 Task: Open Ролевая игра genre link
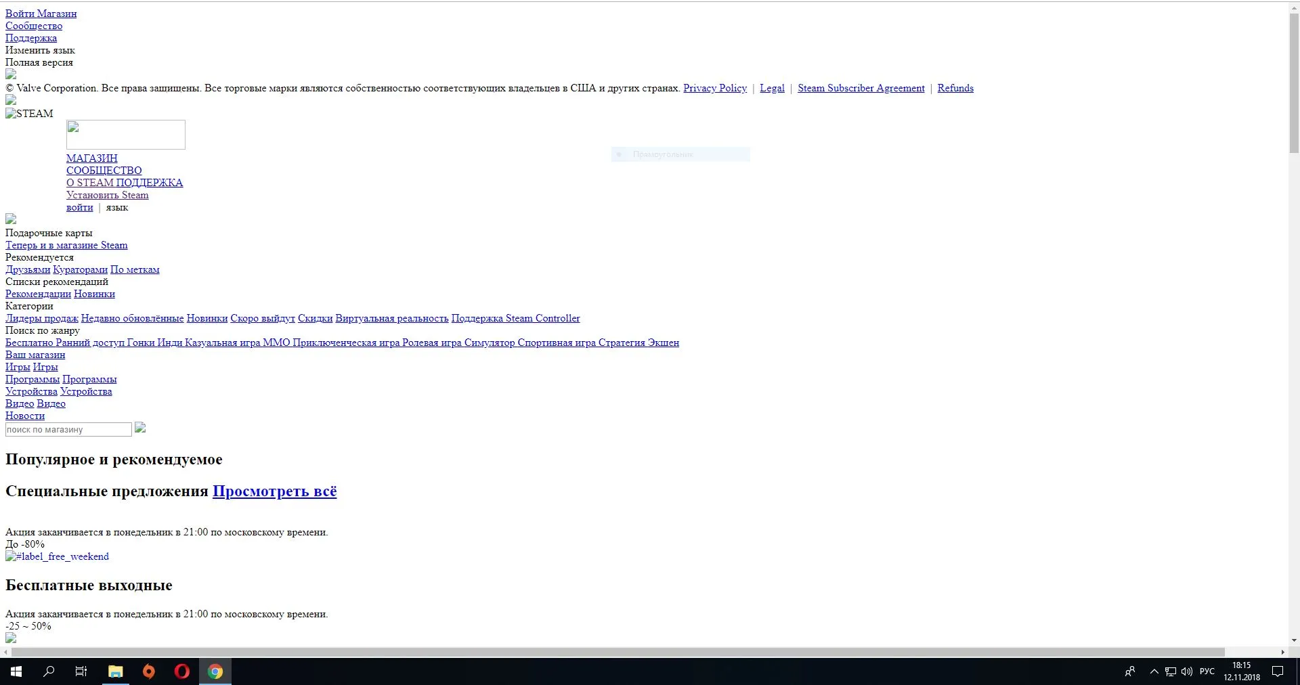tap(432, 342)
